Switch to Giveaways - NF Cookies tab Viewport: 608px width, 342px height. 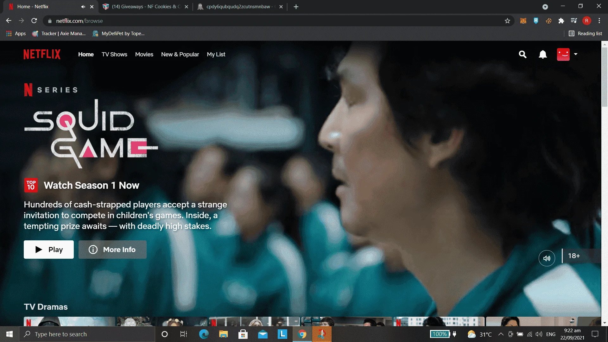146,7
